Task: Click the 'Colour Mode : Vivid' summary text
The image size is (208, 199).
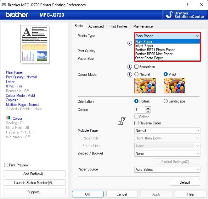Action: click(20, 96)
